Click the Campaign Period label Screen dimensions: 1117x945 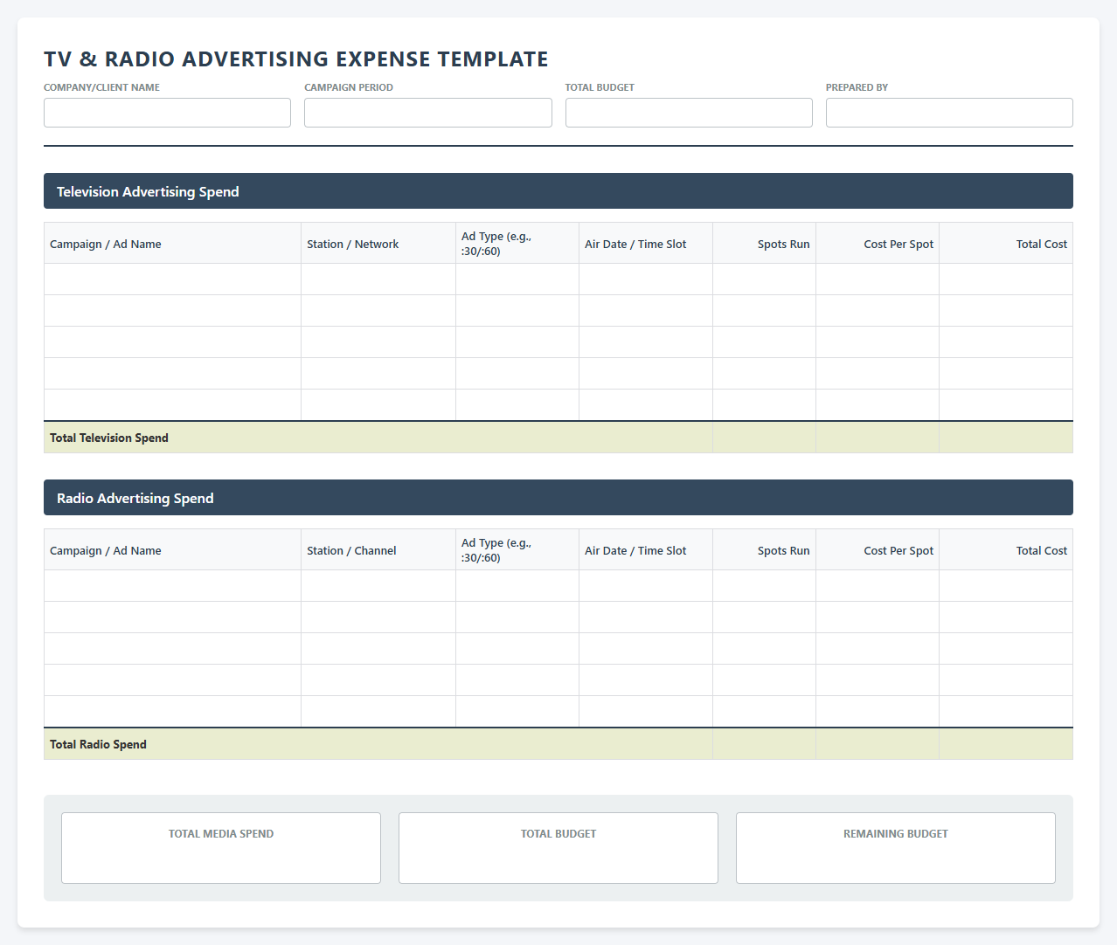pos(349,87)
